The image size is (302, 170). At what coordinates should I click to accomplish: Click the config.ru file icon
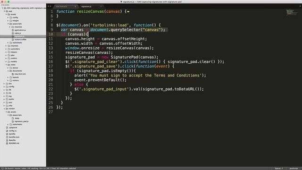tap(7, 131)
